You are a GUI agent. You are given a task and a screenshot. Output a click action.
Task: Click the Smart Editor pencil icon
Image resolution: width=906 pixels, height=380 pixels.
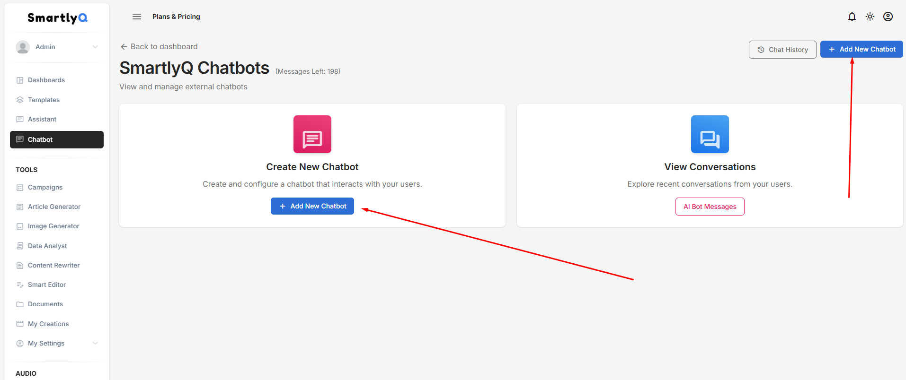pos(20,285)
